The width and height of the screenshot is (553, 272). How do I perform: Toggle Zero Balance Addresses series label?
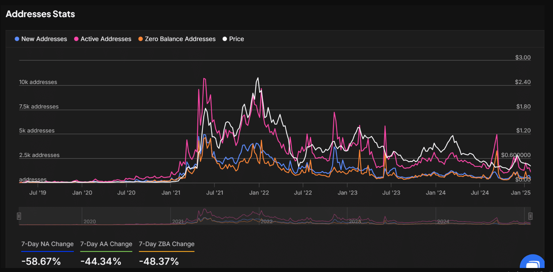point(180,39)
